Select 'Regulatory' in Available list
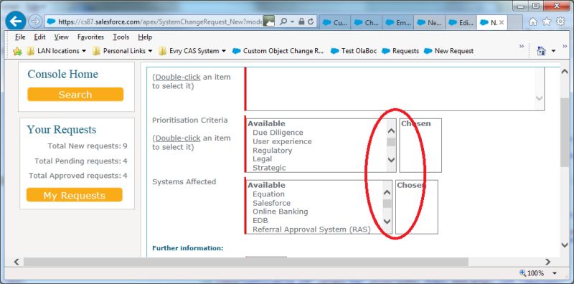Screen dimensions: 574x284 tap(273, 151)
